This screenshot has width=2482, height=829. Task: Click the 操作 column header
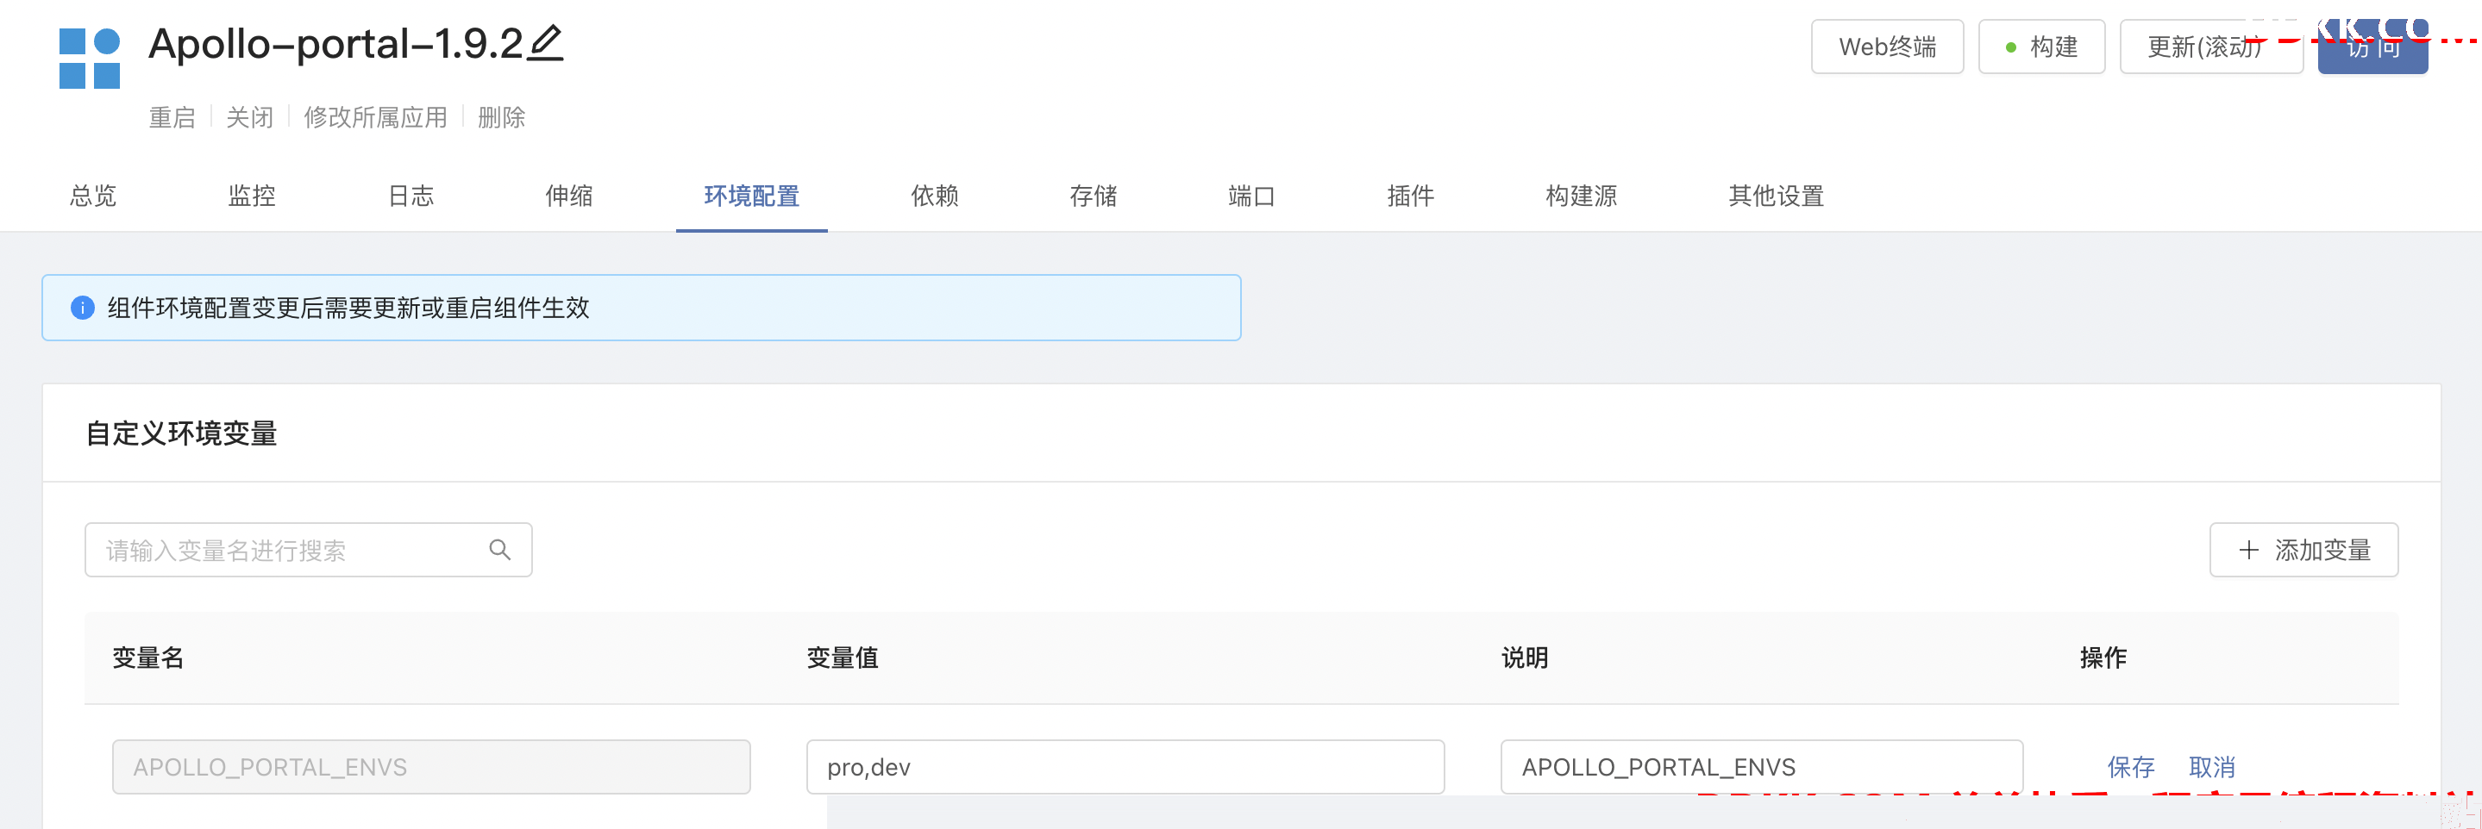pyautogui.click(x=2103, y=658)
